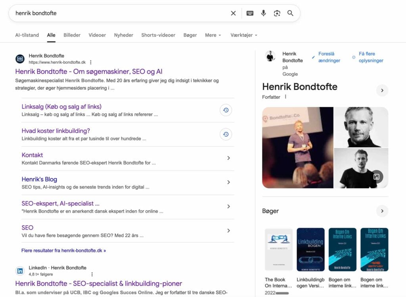Open the three-dot menu next to Forfatter
This screenshot has width=406, height=297.
[285, 97]
